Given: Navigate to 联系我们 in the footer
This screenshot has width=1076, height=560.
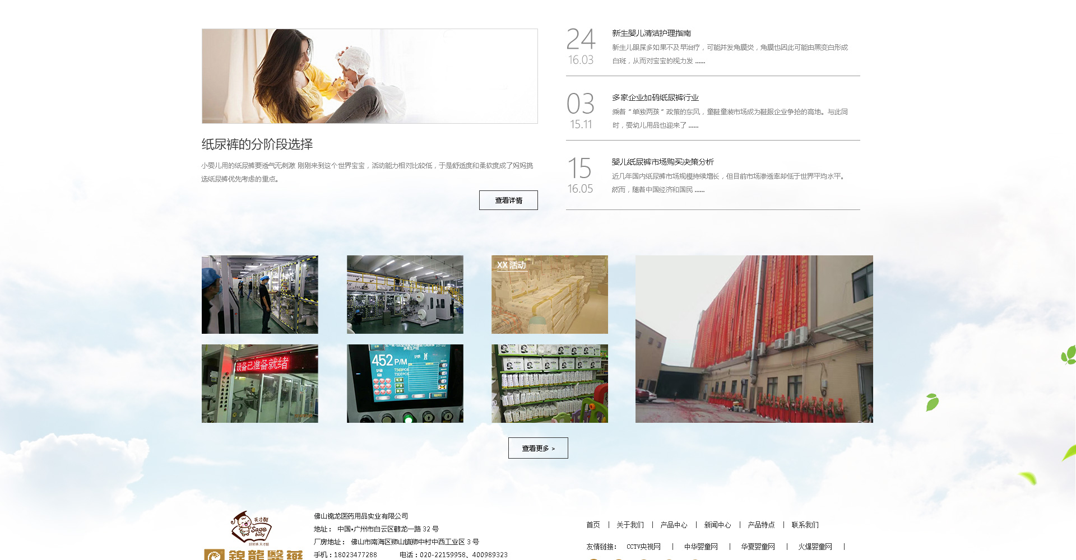Looking at the screenshot, I should click(x=805, y=525).
